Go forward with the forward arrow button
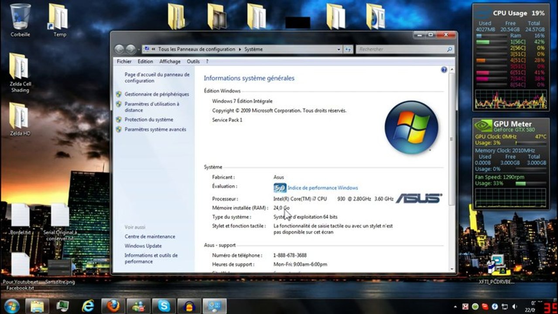The height and width of the screenshot is (314, 558). (x=130, y=49)
